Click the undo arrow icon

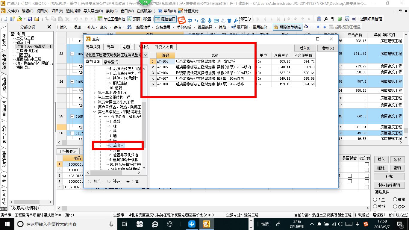(76, 19)
